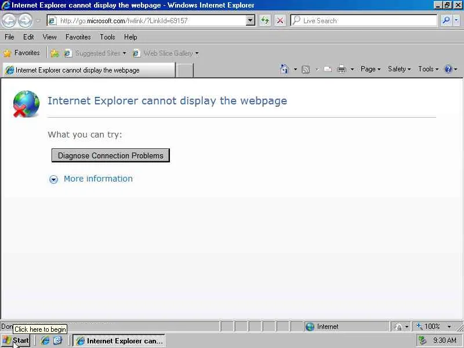Click Add to Favorites Bar icon
Viewport: 464px width, 348px height.
click(55, 53)
